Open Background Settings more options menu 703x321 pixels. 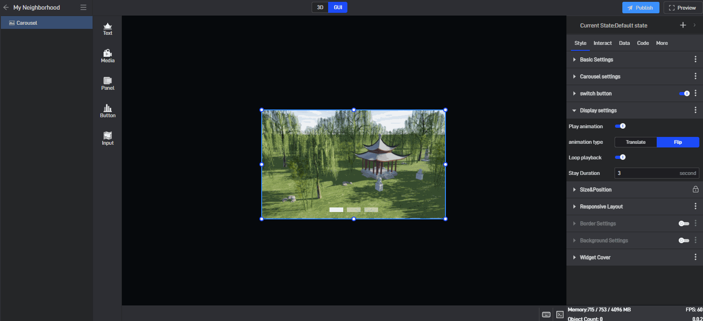696,240
